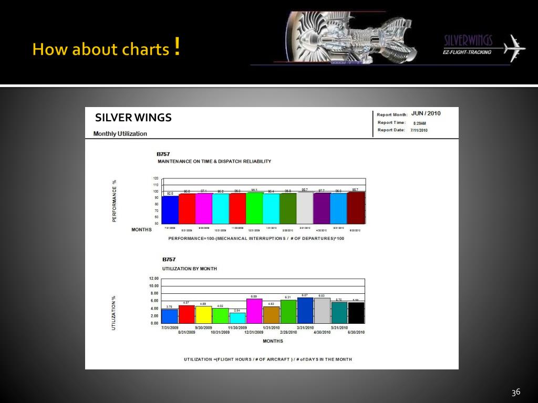This screenshot has height=403, width=538.
Task: Click the green 2/28/2010 utilization bar
Action: pos(288,312)
